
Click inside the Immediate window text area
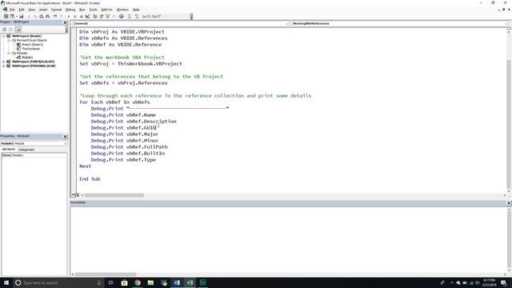288,239
